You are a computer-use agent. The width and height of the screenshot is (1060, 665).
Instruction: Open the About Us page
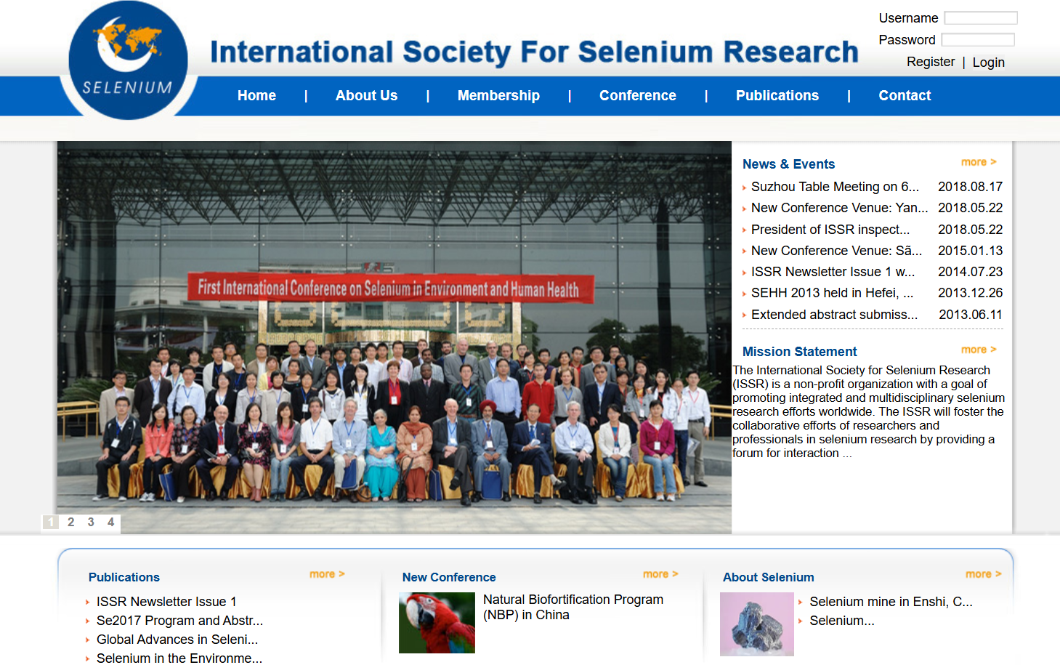coord(366,95)
